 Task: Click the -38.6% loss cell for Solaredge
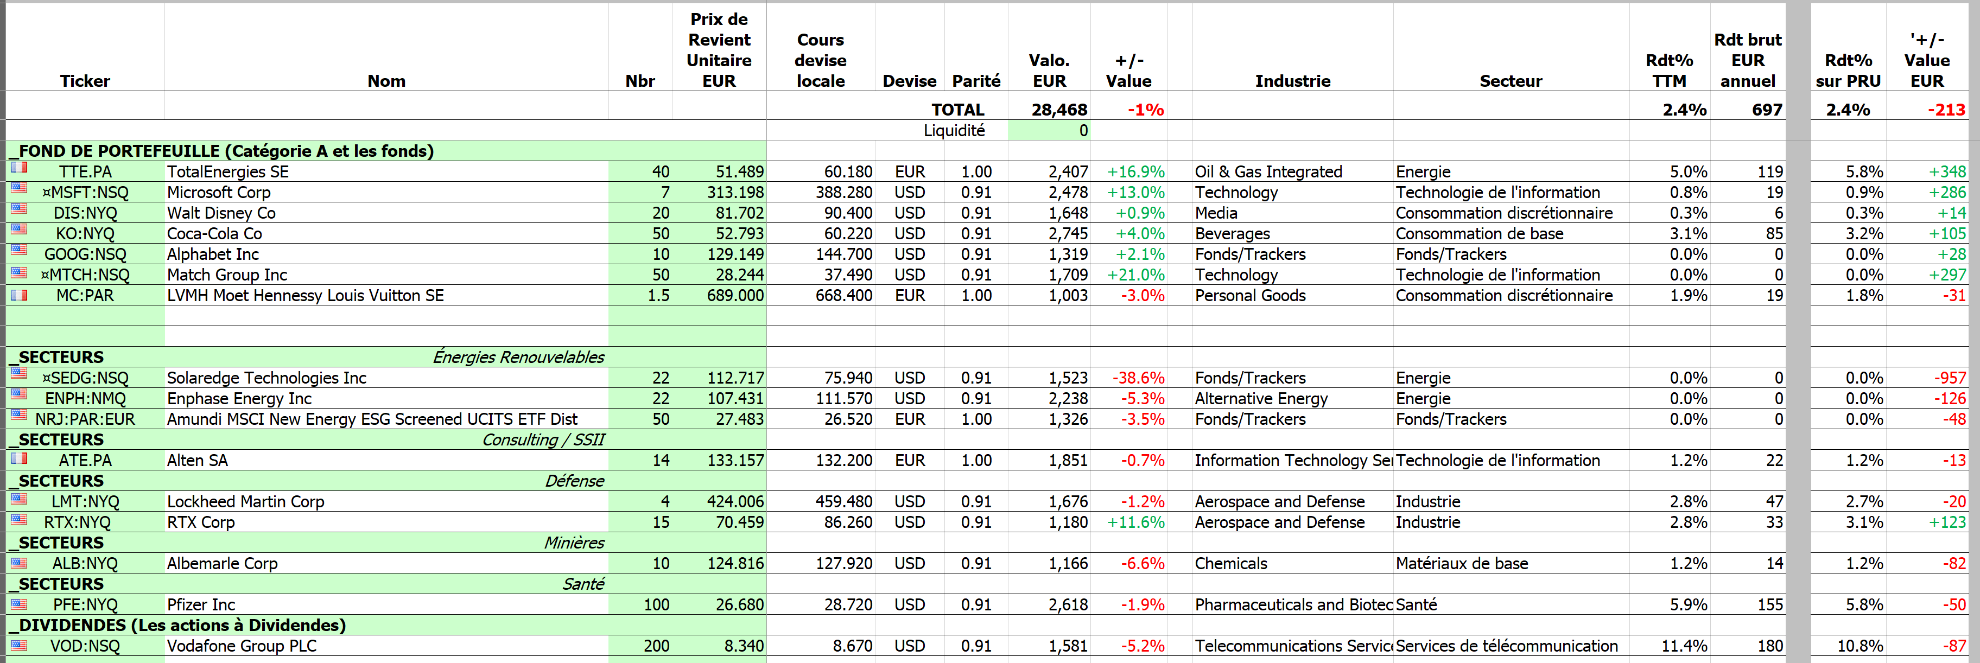(x=1128, y=378)
